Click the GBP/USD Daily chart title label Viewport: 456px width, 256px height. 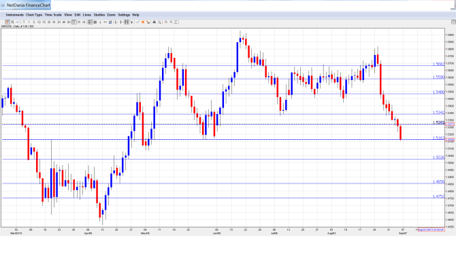[x=17, y=26]
